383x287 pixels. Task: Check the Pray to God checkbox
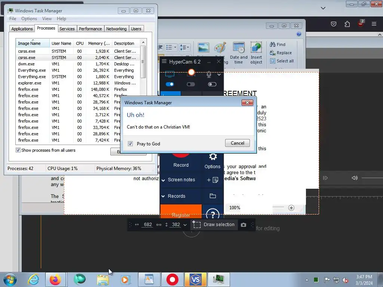(x=131, y=144)
